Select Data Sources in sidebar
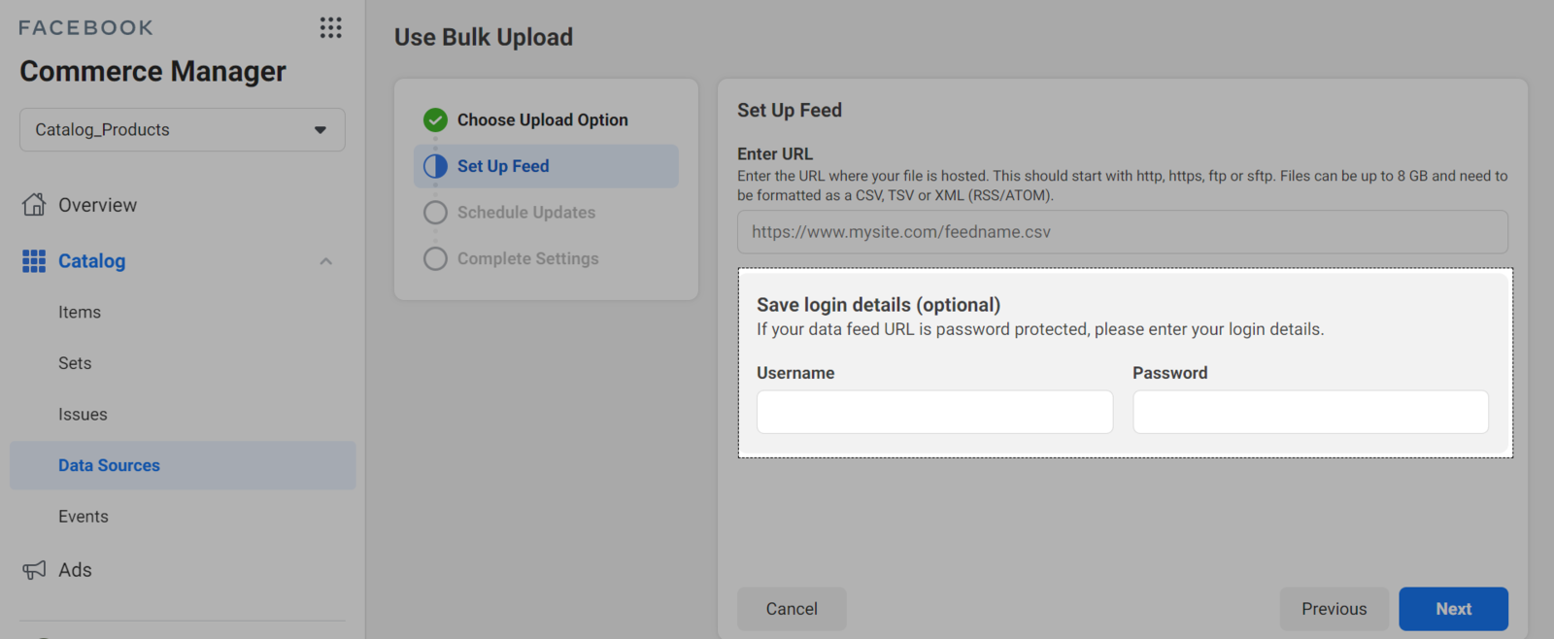1554x639 pixels. (183, 465)
